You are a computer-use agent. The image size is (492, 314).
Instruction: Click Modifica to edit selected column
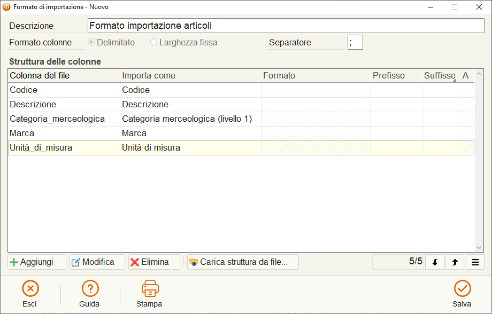pyautogui.click(x=97, y=262)
